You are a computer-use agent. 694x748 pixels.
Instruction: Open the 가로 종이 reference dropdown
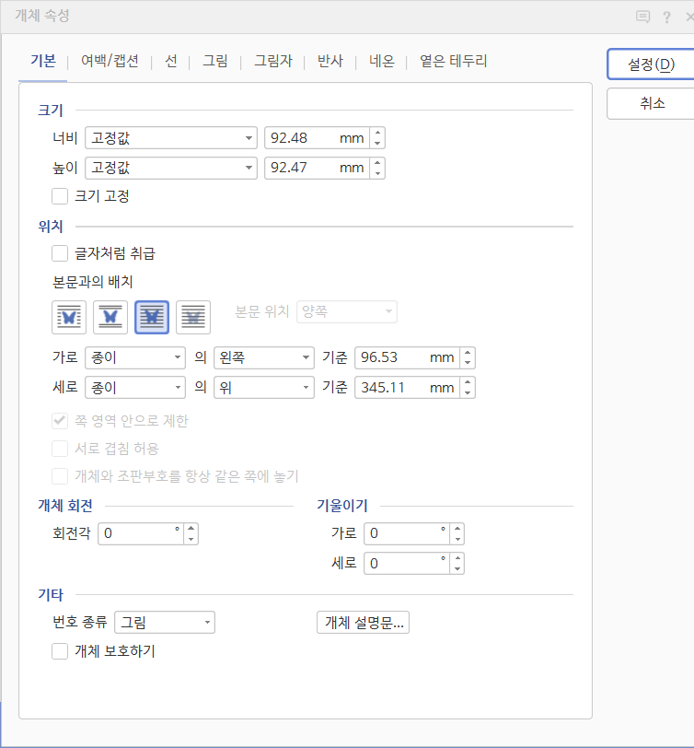[x=135, y=357]
